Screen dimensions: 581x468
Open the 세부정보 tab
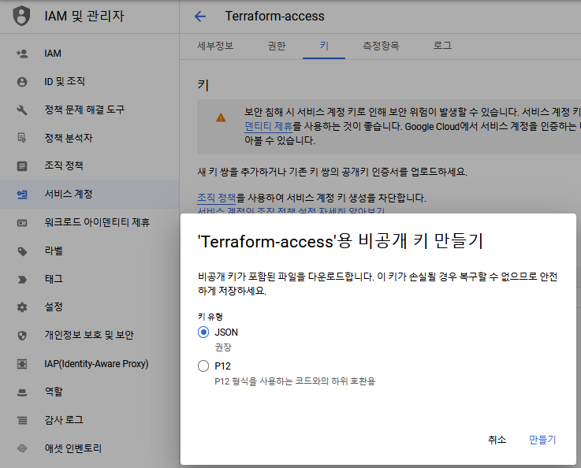(x=215, y=46)
